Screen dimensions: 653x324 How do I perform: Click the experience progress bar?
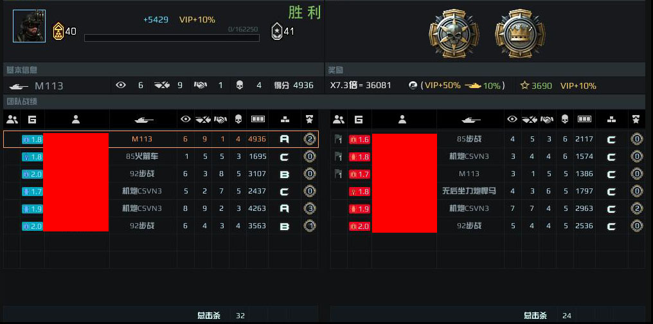point(172,38)
